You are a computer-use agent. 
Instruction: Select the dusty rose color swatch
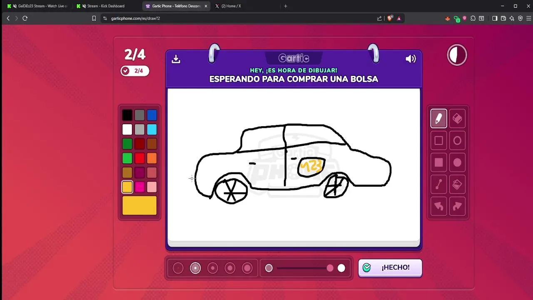coord(152,172)
